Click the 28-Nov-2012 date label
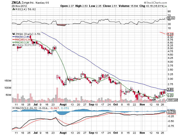The width and height of the screenshot is (178, 135). 19,6
